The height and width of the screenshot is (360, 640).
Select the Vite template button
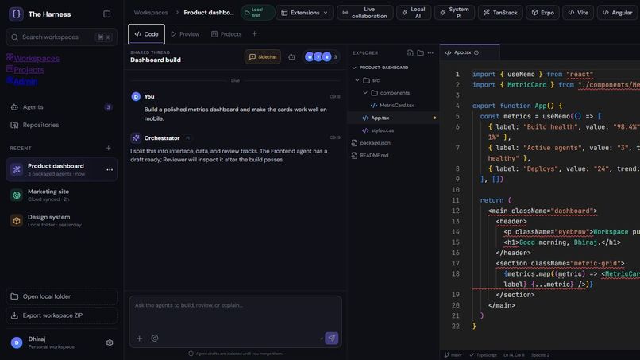[578, 13]
